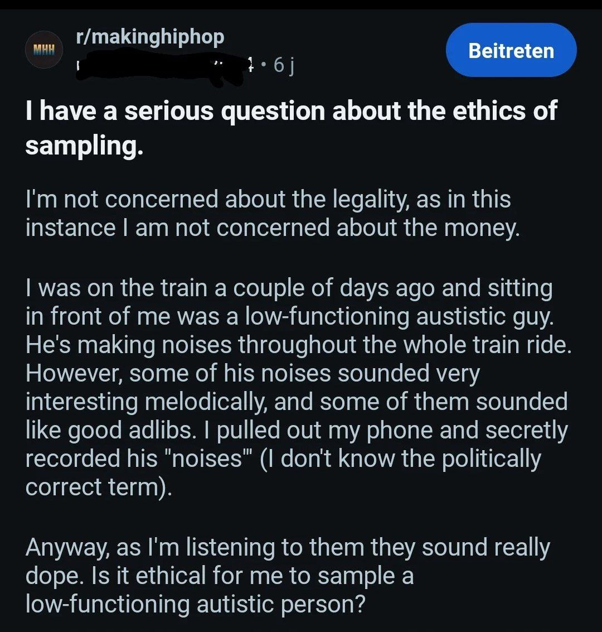Click the line "dope. Is it ethical for me to sample a"

pyautogui.click(x=219, y=575)
